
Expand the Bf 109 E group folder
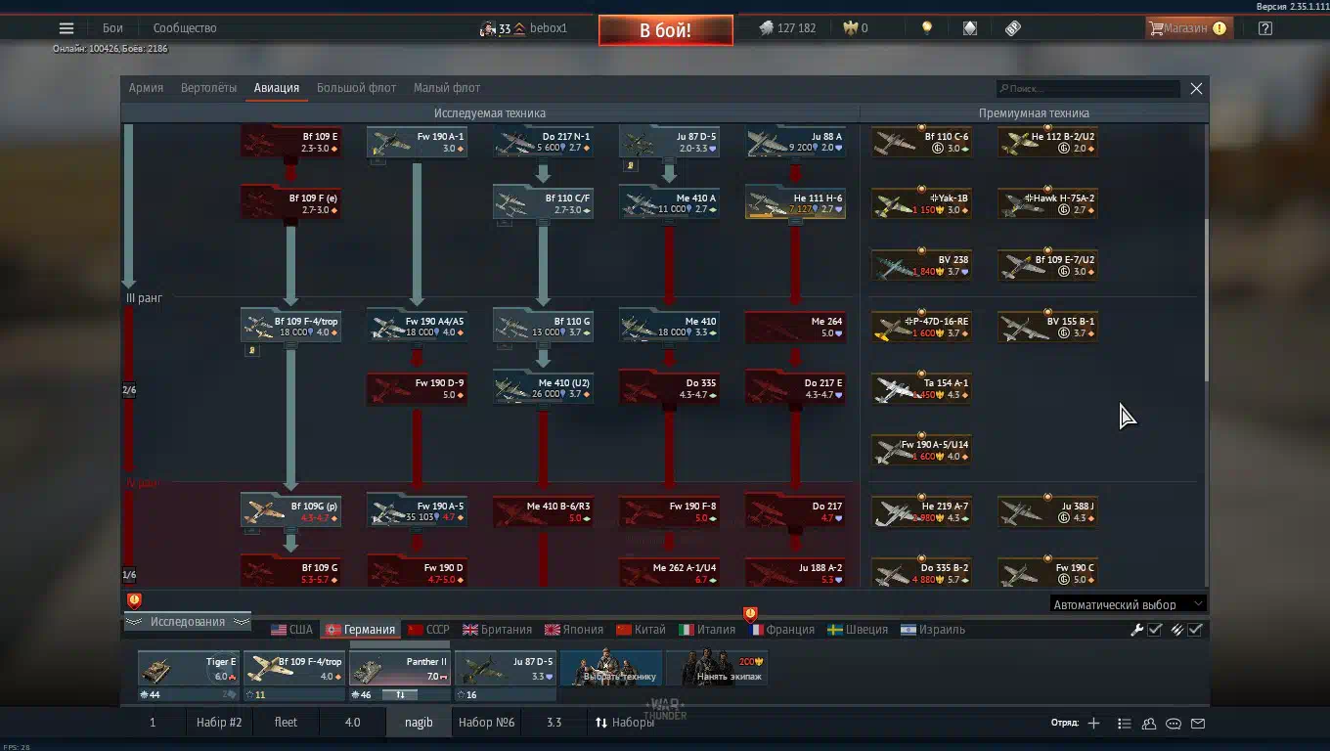[290, 142]
